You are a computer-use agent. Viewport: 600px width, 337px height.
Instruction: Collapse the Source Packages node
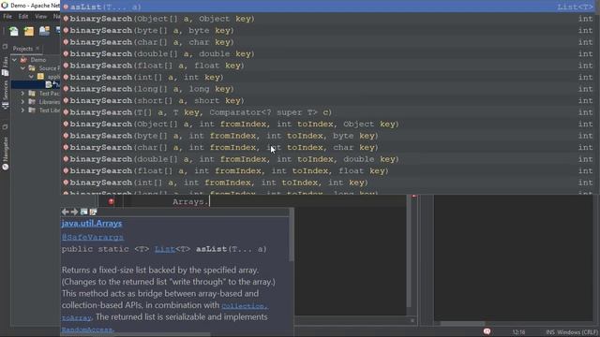click(22, 68)
